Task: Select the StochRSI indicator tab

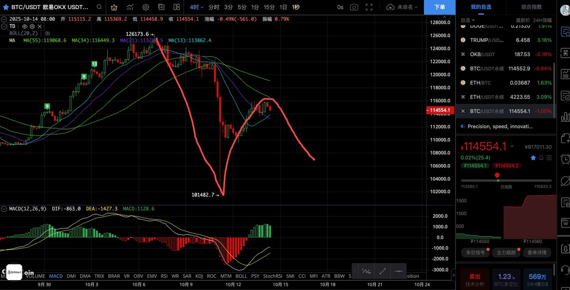Action: (x=272, y=276)
